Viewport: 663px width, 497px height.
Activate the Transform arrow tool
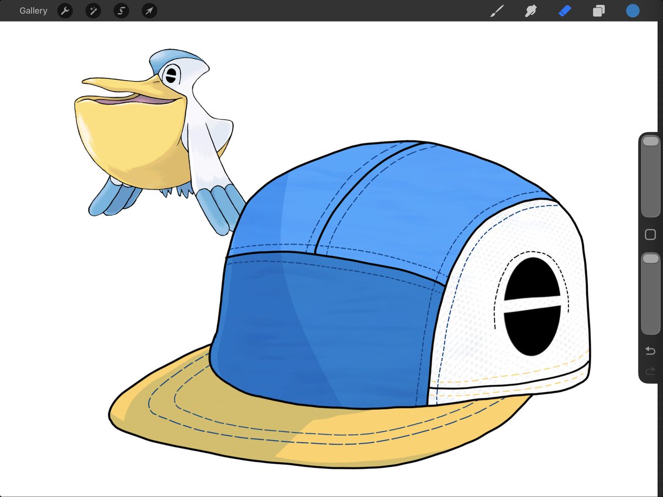[149, 10]
